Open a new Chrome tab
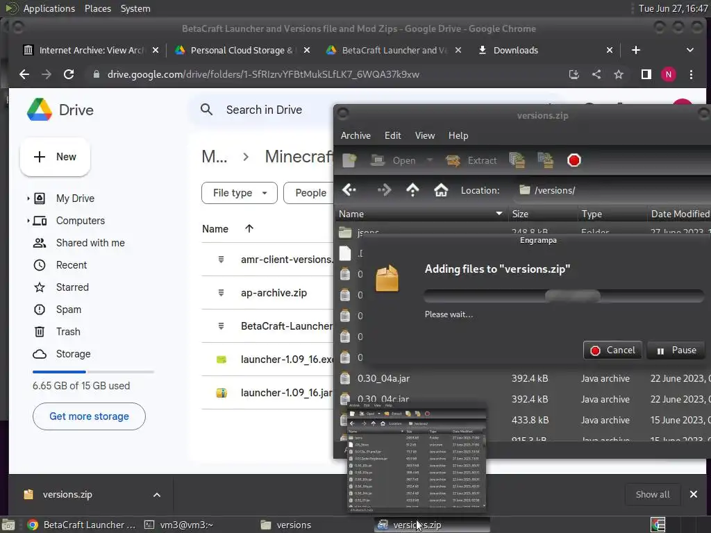The image size is (711, 533). 636,50
